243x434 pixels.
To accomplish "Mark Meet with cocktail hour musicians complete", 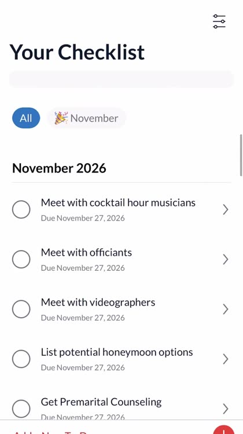I will 21,209.
